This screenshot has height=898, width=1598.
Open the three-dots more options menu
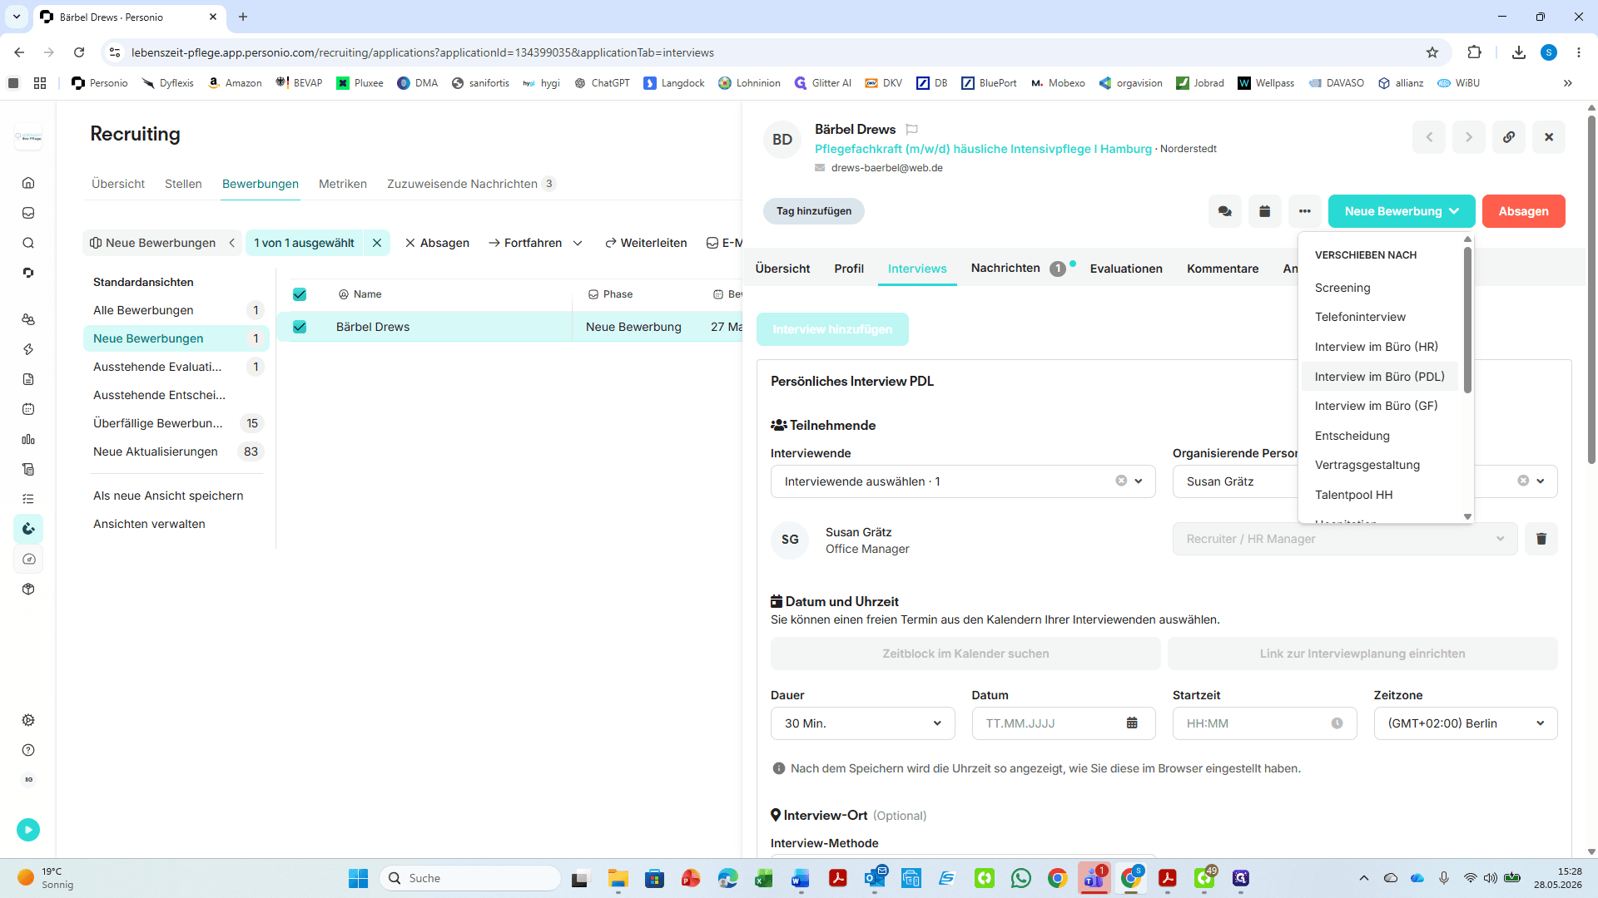pos(1305,211)
